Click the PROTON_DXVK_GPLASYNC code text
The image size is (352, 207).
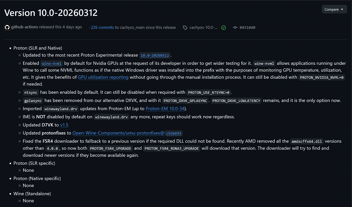185,101
